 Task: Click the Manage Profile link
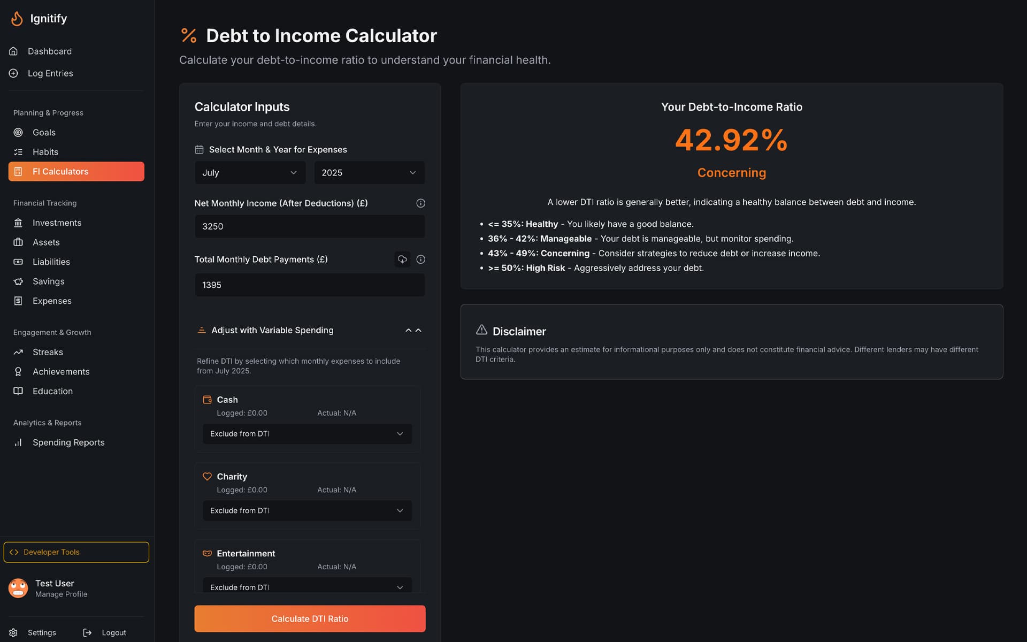[x=61, y=594]
